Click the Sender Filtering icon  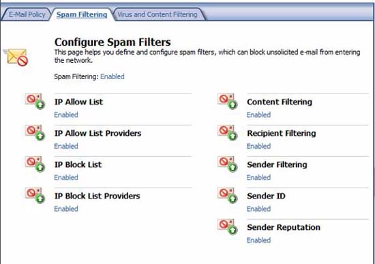228,164
